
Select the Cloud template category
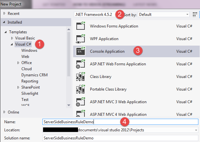click(27, 69)
